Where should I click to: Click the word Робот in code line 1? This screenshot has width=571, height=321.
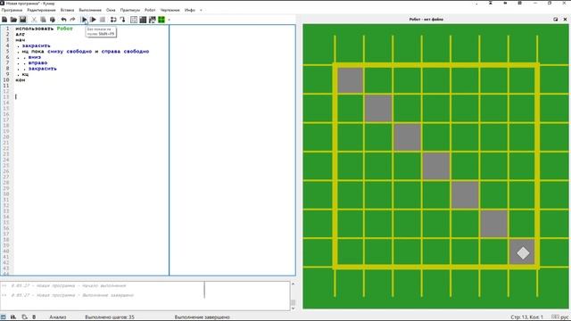(65, 29)
